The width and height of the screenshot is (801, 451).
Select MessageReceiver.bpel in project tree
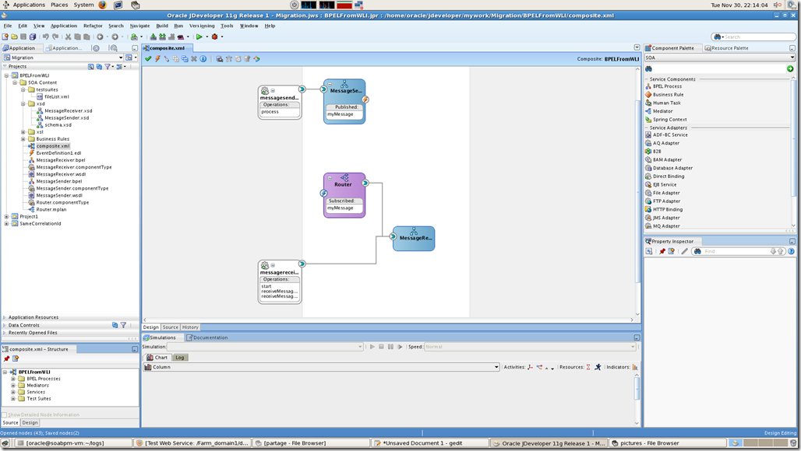(x=60, y=160)
